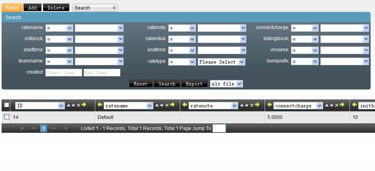Open the ratetype Please Select dropdown
Viewport: 375px width, 171px height.
click(x=222, y=62)
